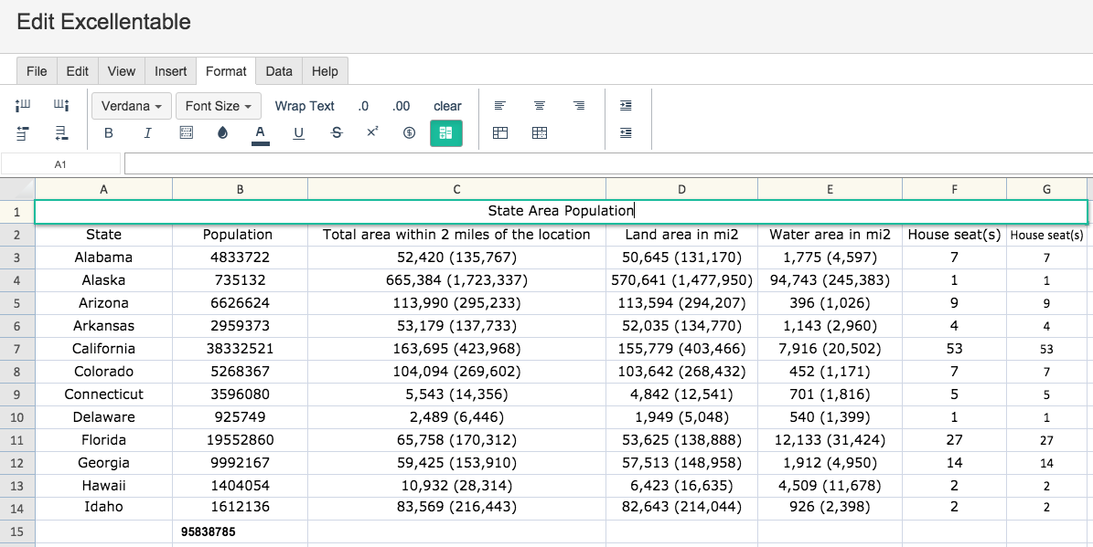Apply strikethrough to the text
Image resolution: width=1093 pixels, height=547 pixels.
click(x=336, y=133)
